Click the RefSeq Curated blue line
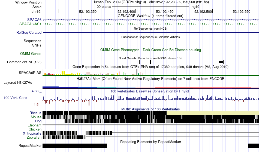This screenshot has width=259, height=152. coord(151,32)
